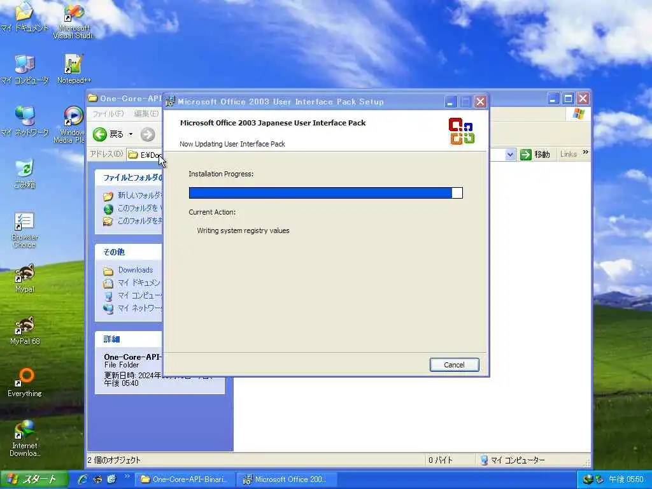Click the Mypal raccoon quick launch icon
The width and height of the screenshot is (652, 489).
(x=97, y=479)
